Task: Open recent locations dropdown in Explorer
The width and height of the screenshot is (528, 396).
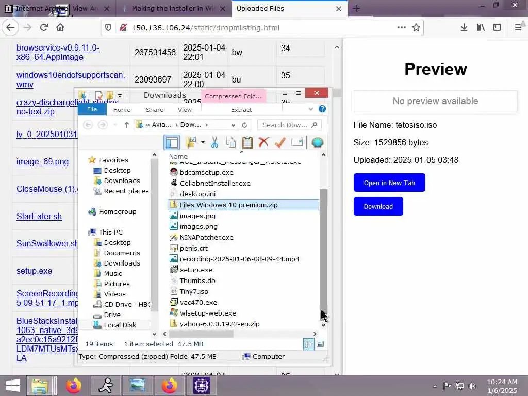Action: coord(115,125)
